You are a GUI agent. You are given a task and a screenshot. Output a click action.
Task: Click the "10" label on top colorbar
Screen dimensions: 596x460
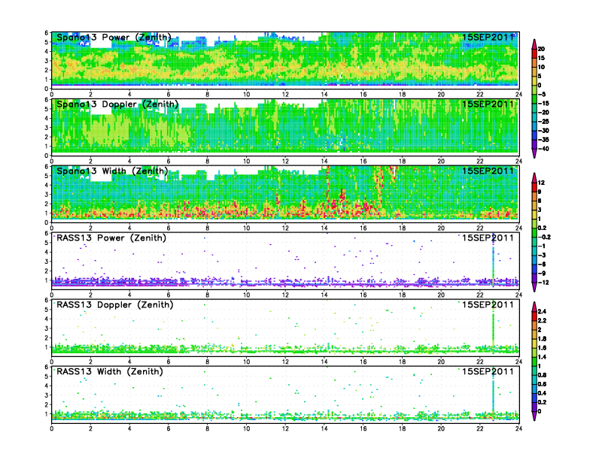541,67
